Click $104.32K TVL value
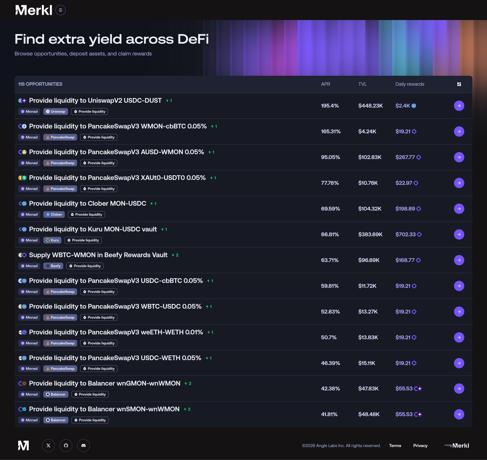487x460 pixels. pyautogui.click(x=370, y=208)
